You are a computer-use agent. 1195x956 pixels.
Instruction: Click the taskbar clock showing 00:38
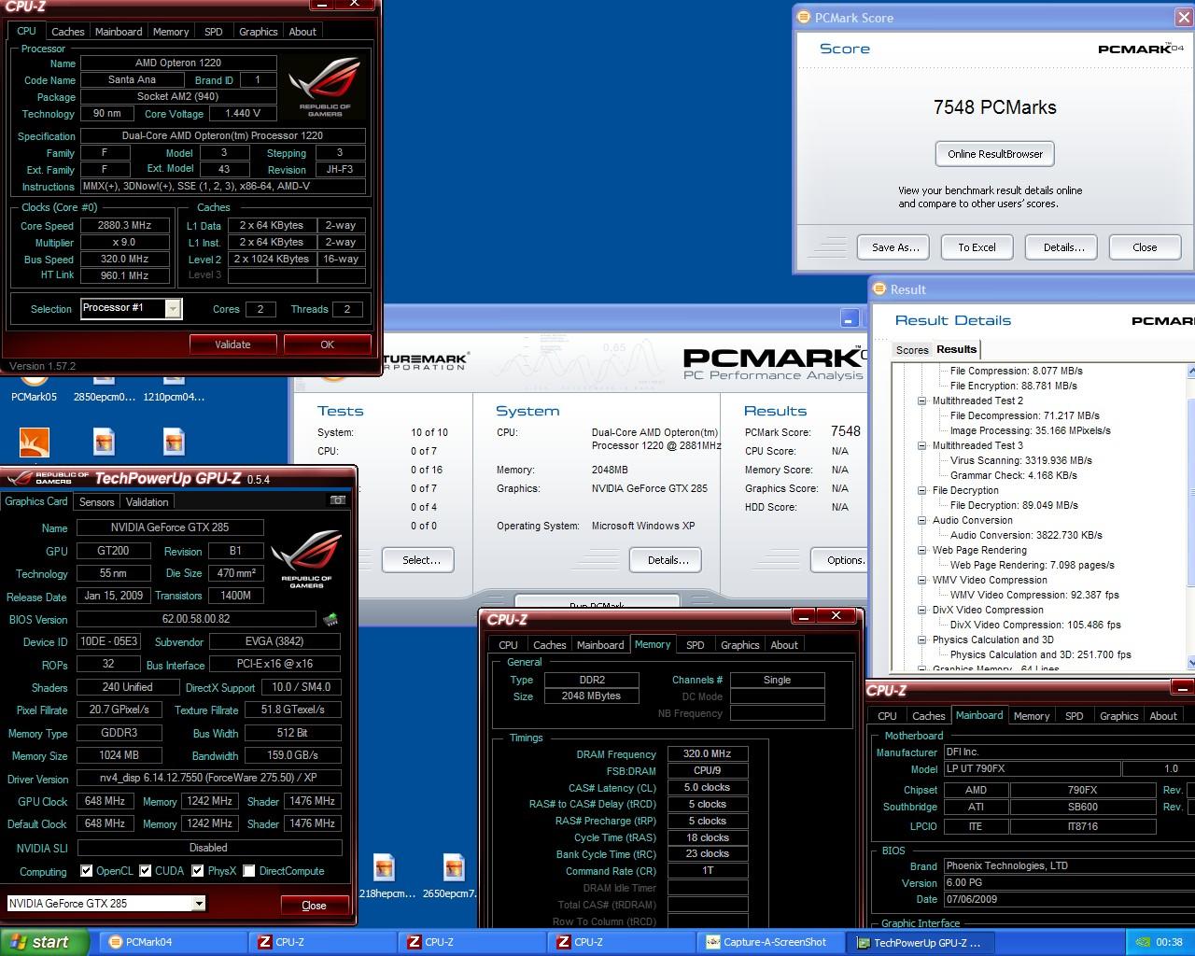tap(1169, 943)
